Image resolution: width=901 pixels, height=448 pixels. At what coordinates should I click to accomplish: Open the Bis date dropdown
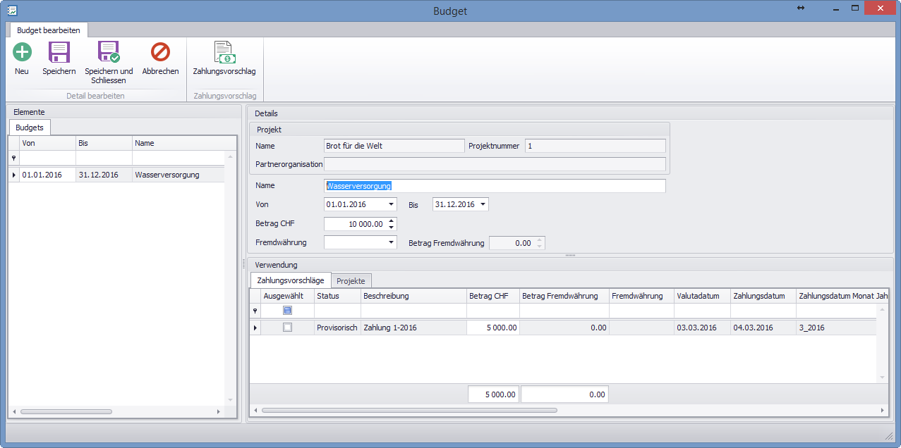click(x=483, y=204)
